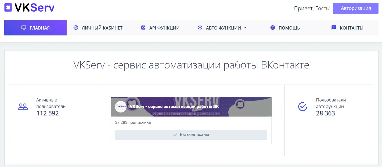
Task: Click the 37 283 подписчика text
Action: point(133,122)
